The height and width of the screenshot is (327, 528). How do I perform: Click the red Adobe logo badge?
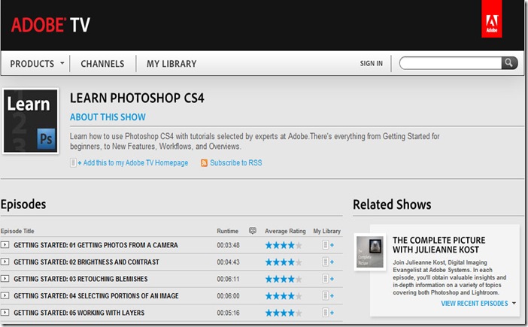491,20
